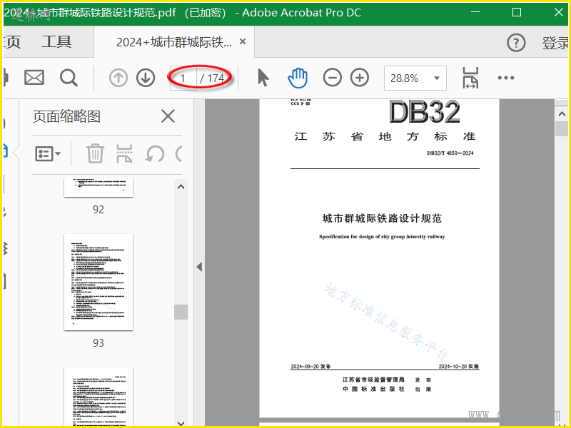This screenshot has width=571, height=428.
Task: Click the page title 城市群城际铁路设计规范
Action: click(x=383, y=218)
